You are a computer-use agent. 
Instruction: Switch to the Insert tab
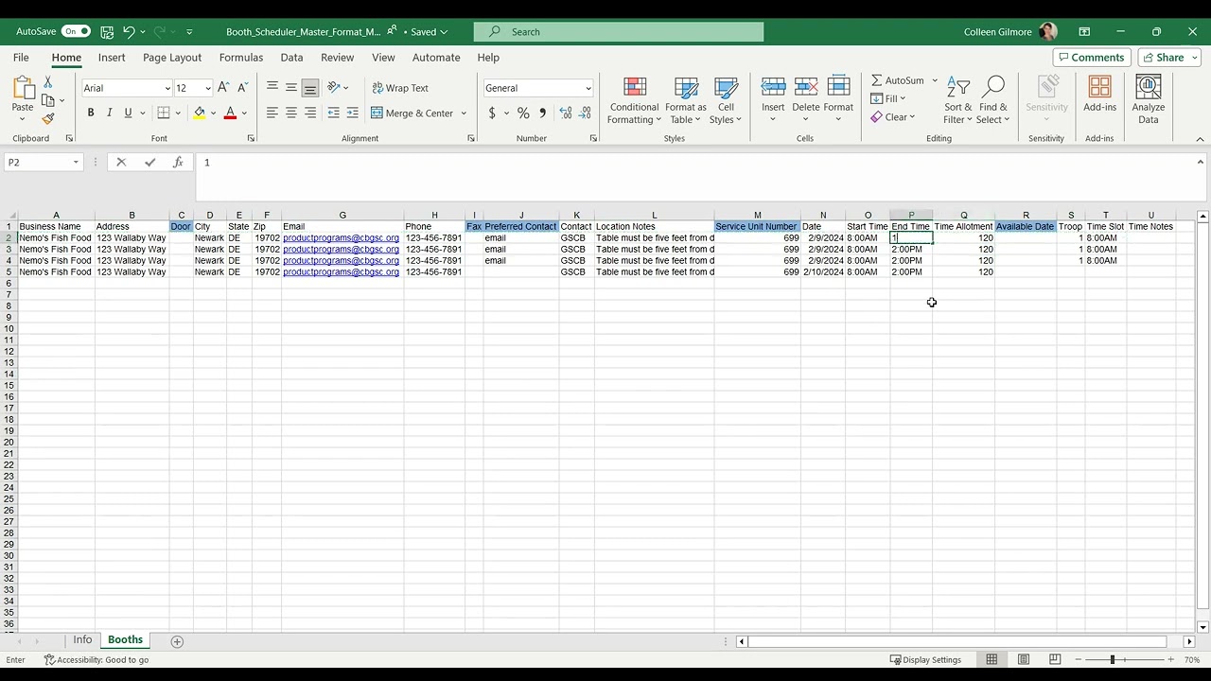tap(112, 58)
